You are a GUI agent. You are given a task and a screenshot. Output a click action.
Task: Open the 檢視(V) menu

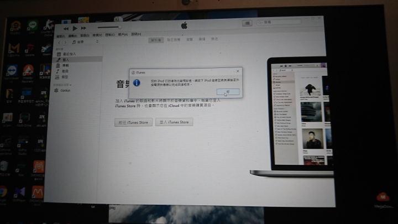(97, 35)
